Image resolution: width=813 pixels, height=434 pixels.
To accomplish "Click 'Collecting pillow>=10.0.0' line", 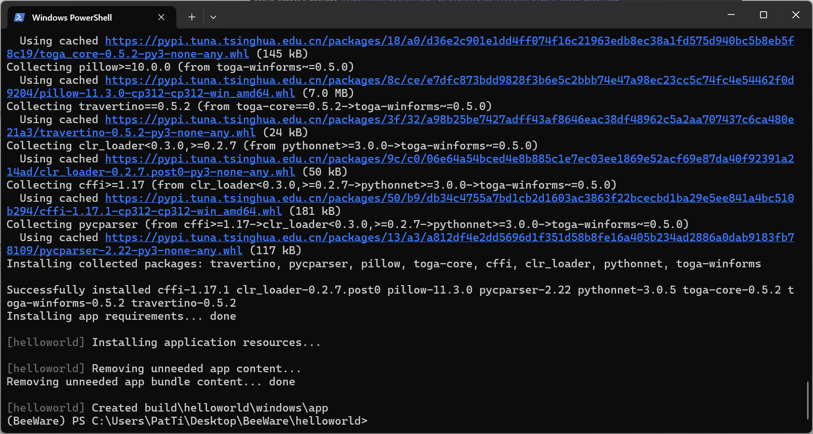I will click(181, 67).
